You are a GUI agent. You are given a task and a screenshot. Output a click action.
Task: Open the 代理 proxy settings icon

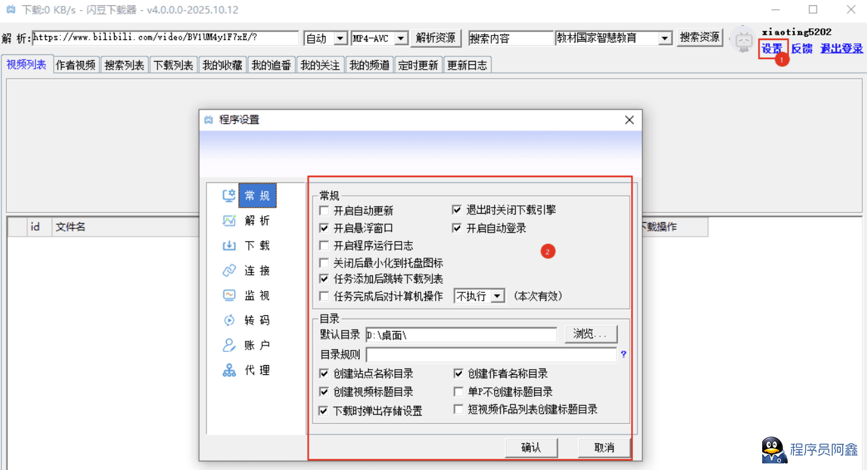point(229,370)
